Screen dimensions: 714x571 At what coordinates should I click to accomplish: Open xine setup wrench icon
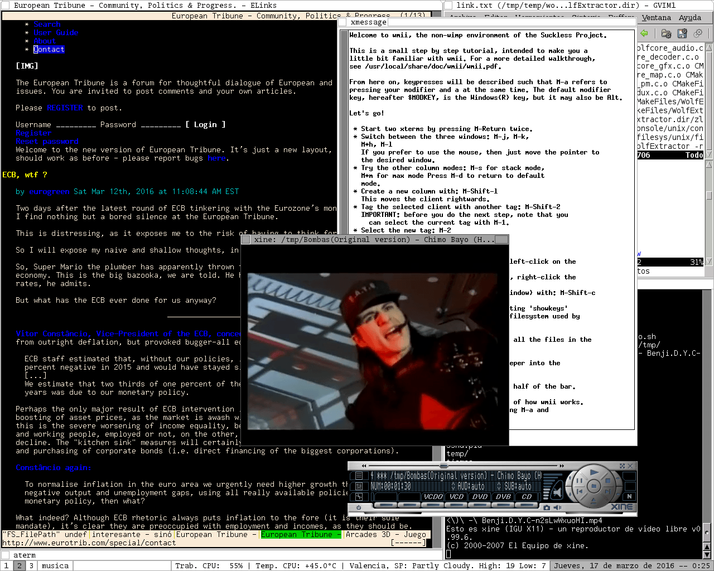point(358,496)
